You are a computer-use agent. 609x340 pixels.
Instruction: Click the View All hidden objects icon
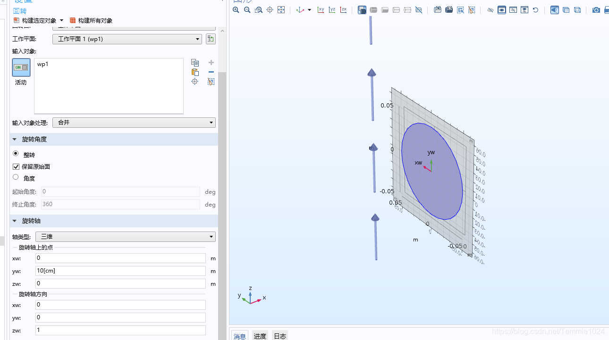[x=524, y=10]
